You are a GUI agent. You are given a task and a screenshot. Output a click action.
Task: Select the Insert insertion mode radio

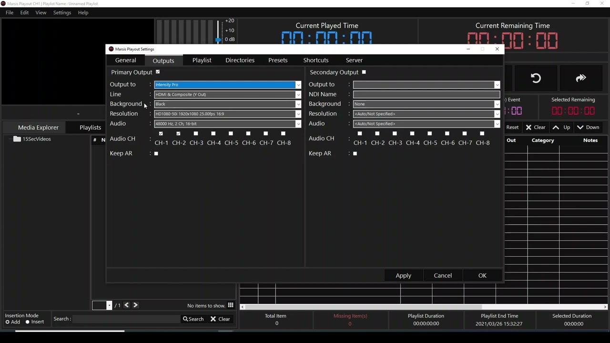click(28, 322)
